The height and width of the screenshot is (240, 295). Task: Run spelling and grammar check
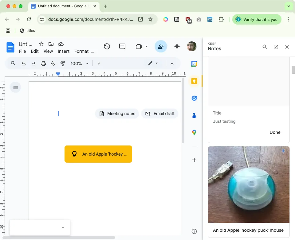(x=53, y=64)
